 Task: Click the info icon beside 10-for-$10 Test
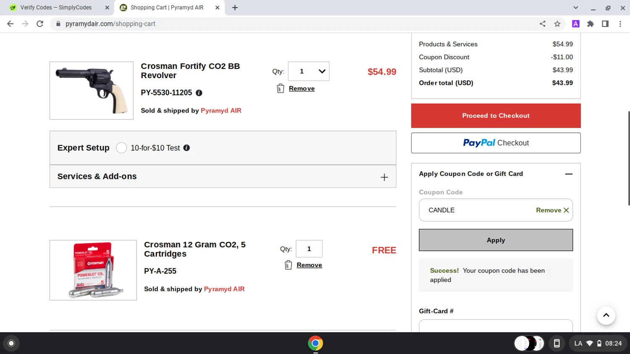pyautogui.click(x=186, y=148)
